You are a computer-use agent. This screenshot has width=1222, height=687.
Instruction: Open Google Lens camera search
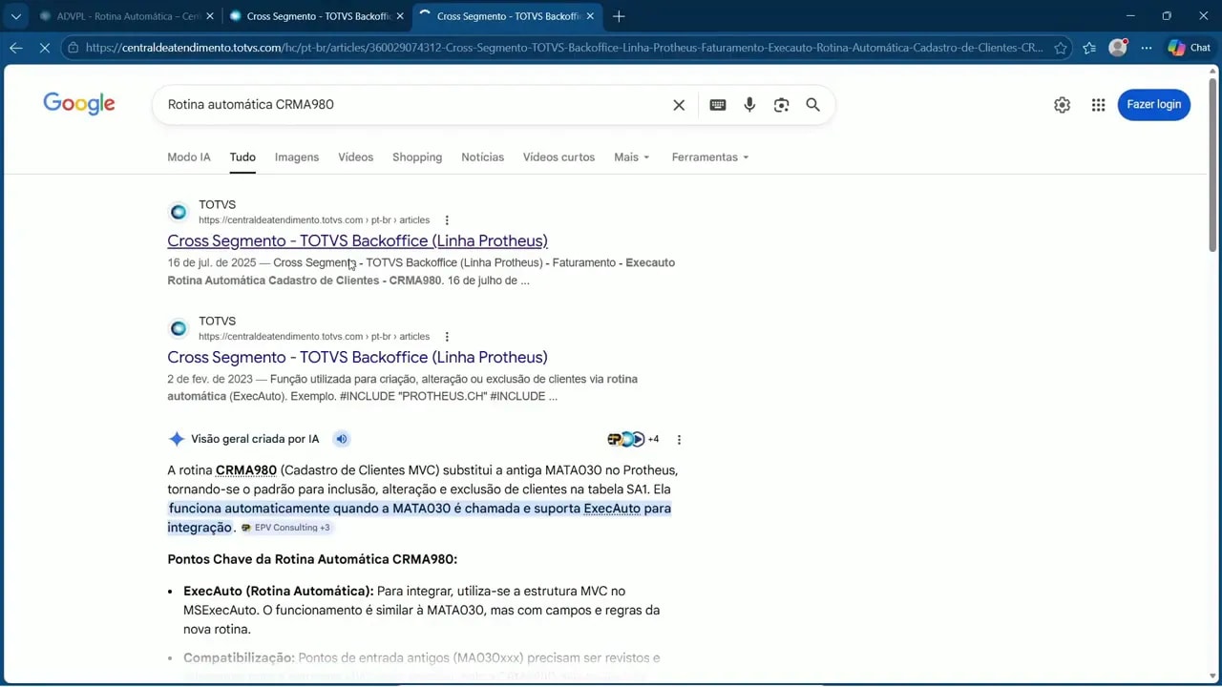[x=781, y=104]
